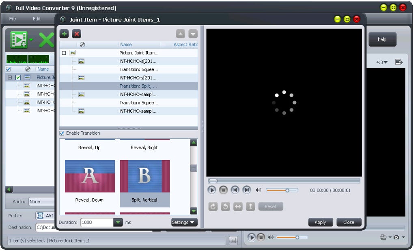This screenshot has height=251, width=414.
Task: Open the Edit menu
Action: [37, 19]
